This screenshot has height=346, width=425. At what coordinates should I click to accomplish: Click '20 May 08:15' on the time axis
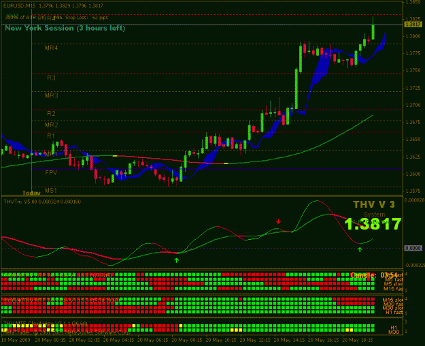coord(187,340)
